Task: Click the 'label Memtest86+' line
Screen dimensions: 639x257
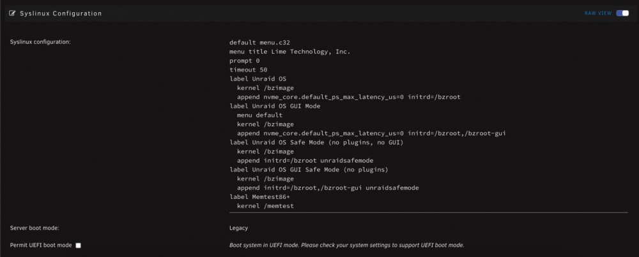Action: click(x=259, y=197)
